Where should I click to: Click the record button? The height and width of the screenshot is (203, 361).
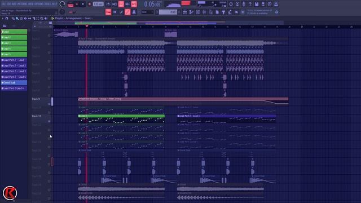[90, 4]
